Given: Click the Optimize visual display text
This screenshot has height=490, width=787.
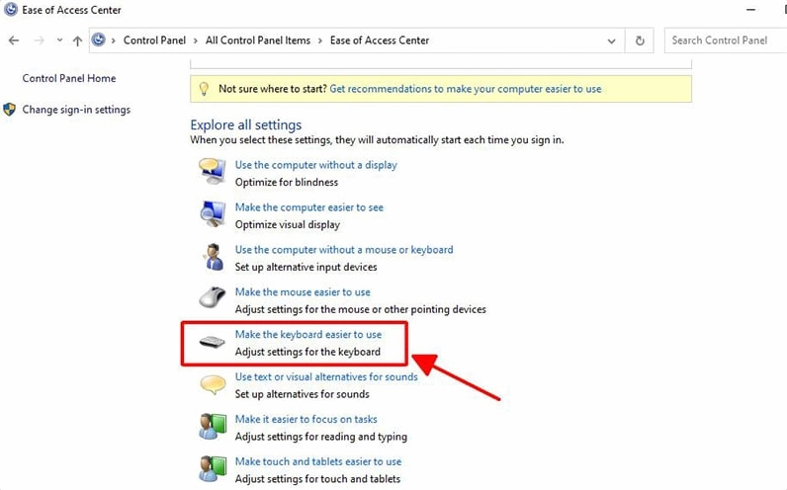Looking at the screenshot, I should coord(288,224).
